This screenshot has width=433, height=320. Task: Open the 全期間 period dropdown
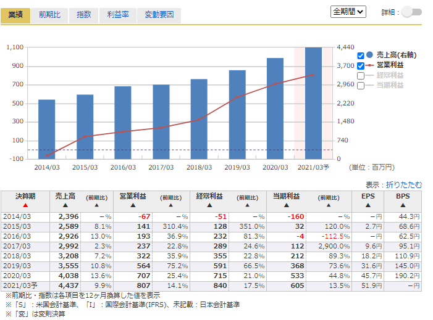(349, 12)
